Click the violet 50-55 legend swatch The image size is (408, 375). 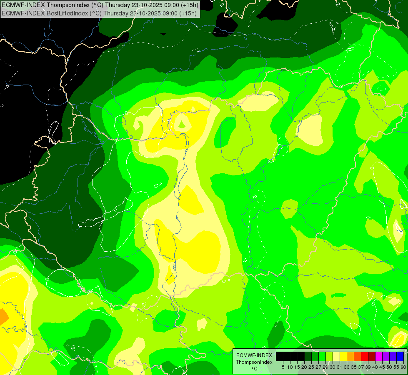tap(393, 357)
